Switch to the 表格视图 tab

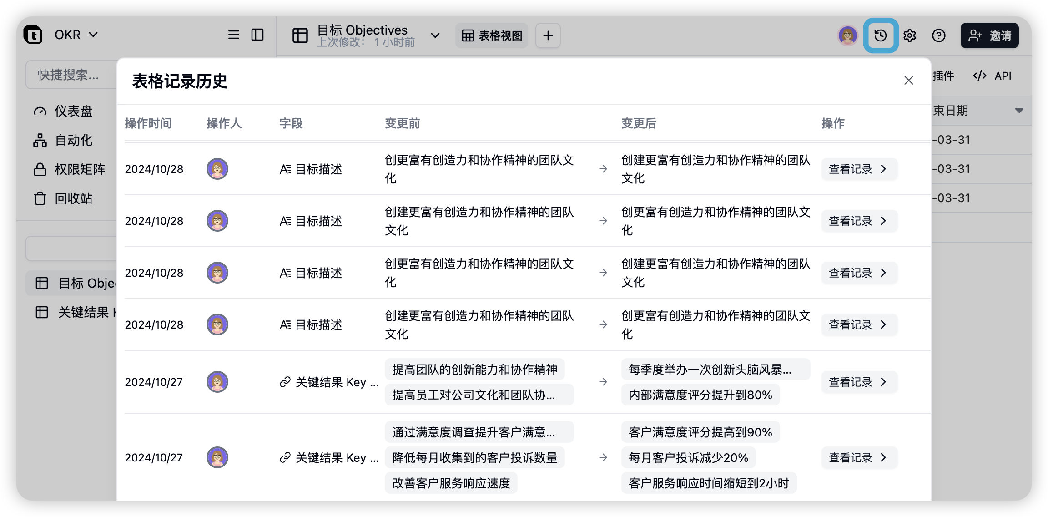point(492,35)
